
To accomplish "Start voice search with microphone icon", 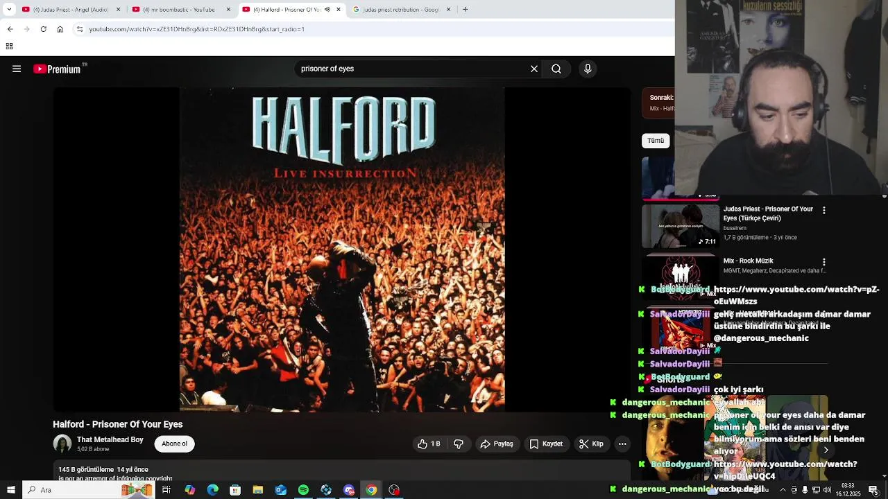I will click(x=588, y=69).
